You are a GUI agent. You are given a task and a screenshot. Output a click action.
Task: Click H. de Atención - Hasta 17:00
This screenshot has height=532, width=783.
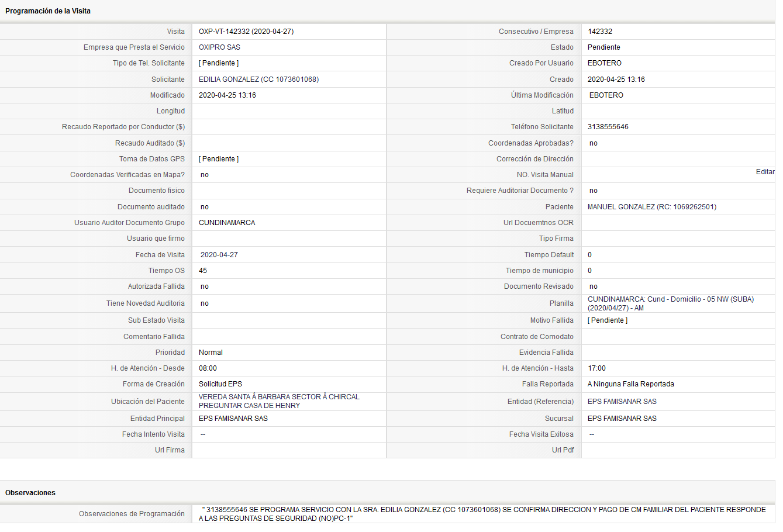tap(596, 368)
